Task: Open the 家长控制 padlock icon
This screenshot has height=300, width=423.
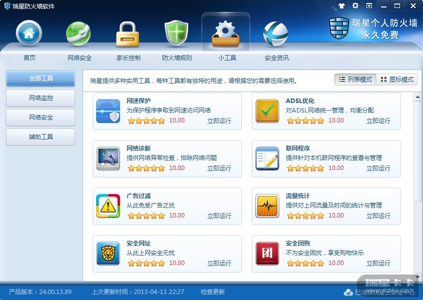Action: [128, 34]
